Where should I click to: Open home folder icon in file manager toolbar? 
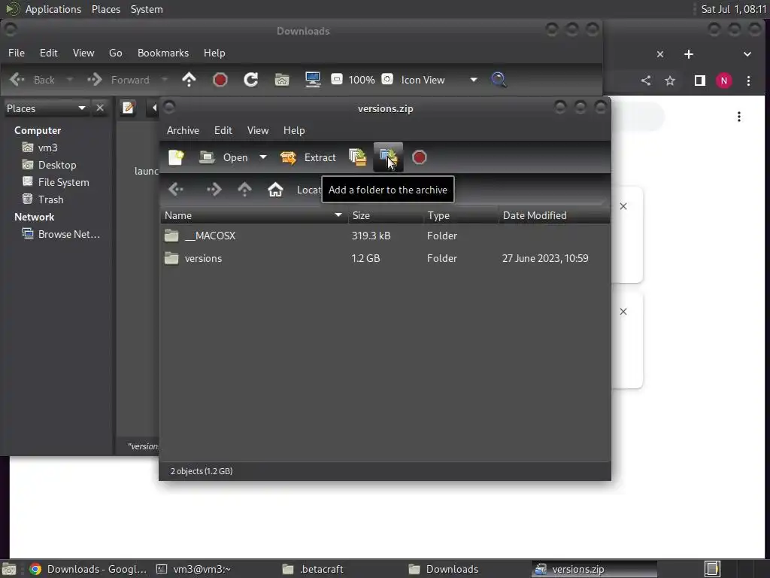tap(282, 80)
